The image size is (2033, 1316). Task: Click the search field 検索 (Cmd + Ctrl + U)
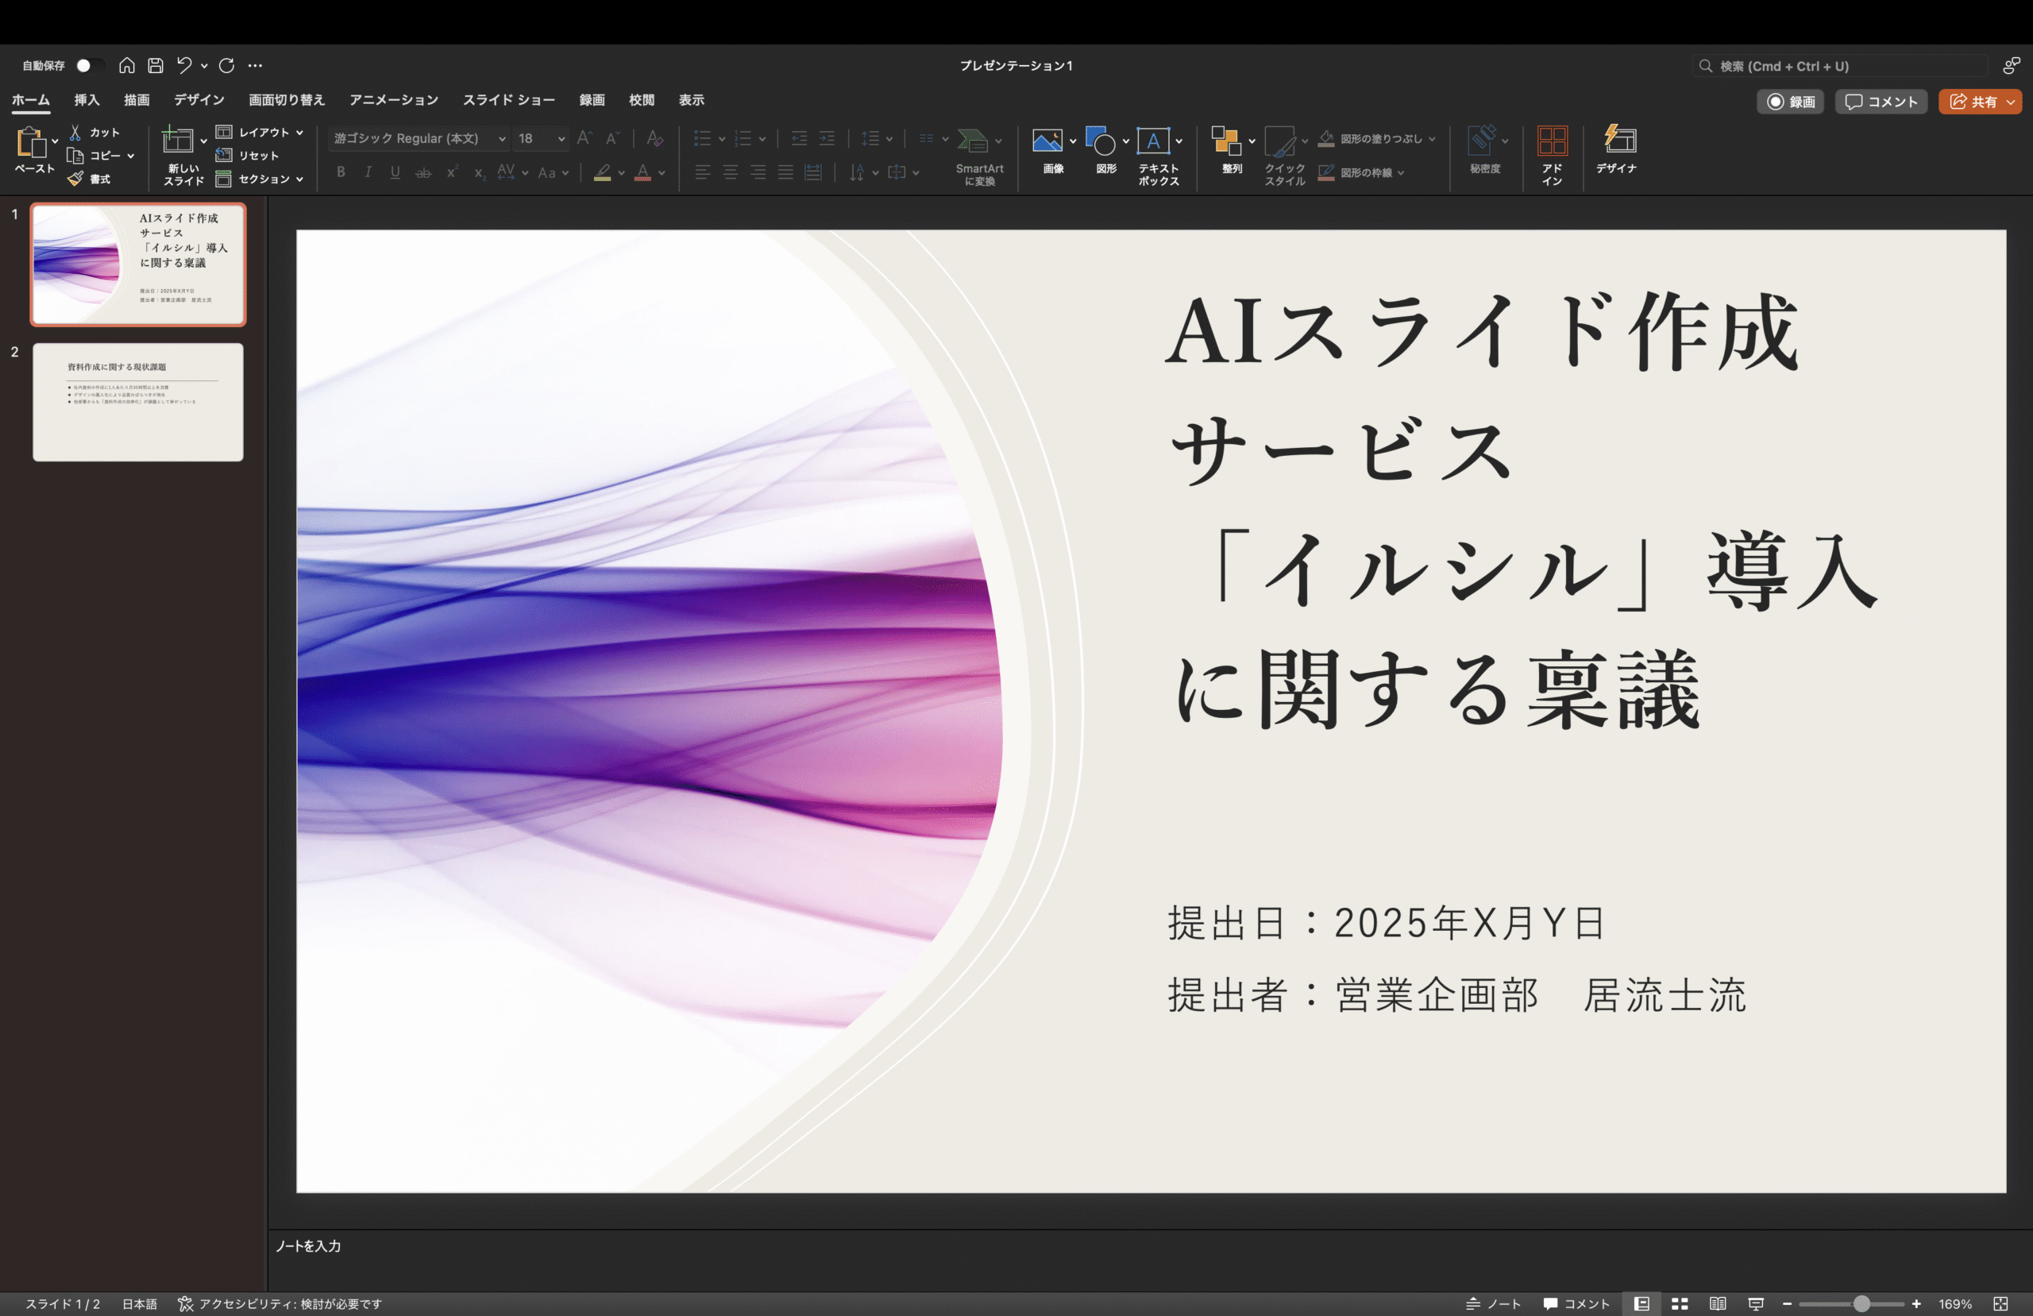[1840, 66]
